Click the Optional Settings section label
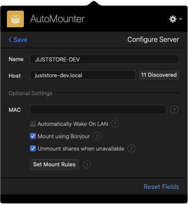Screen dimensions: 188x205 coord(30,93)
